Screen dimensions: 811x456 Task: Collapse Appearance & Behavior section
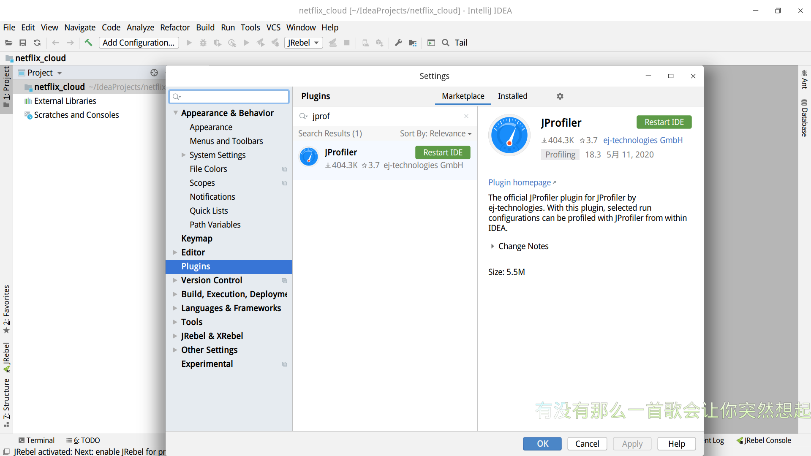pyautogui.click(x=175, y=113)
